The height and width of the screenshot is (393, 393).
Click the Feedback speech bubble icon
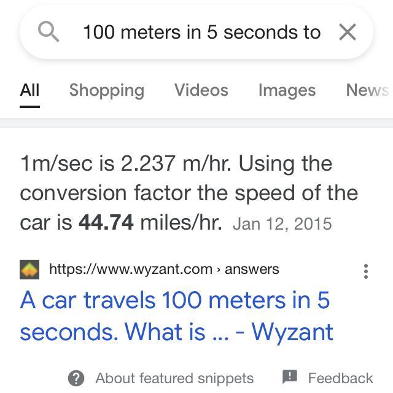point(289,377)
